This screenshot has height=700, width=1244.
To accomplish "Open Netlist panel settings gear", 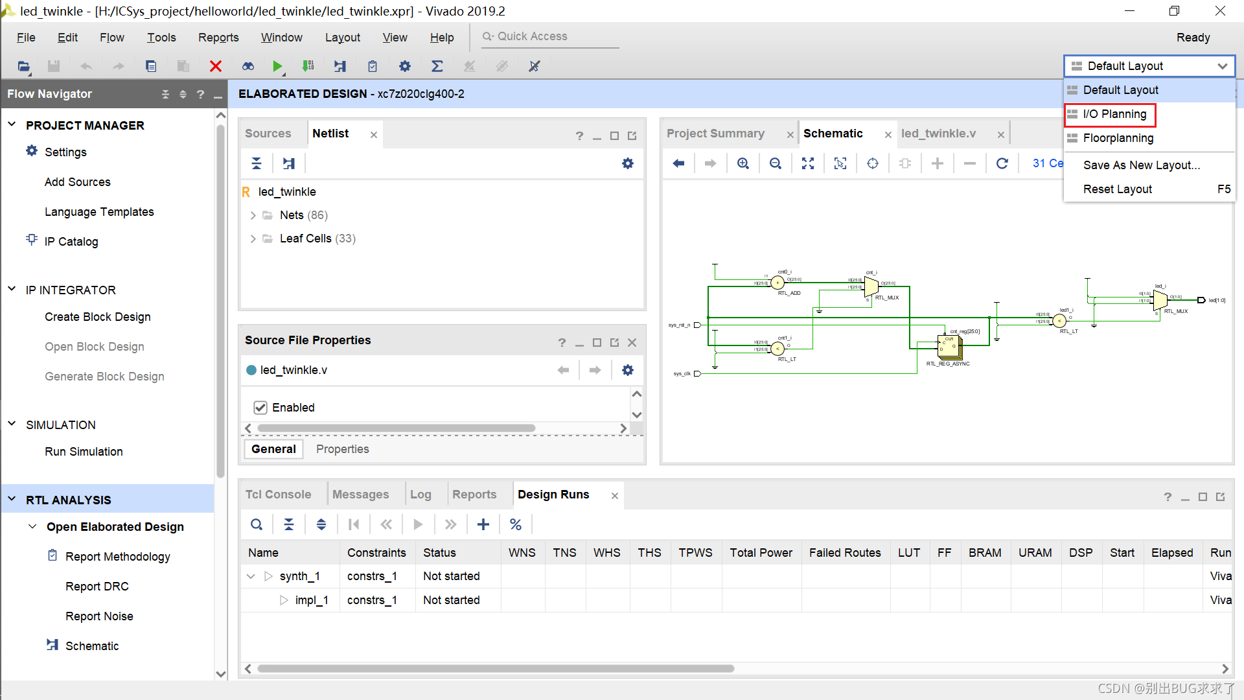I will [x=627, y=163].
